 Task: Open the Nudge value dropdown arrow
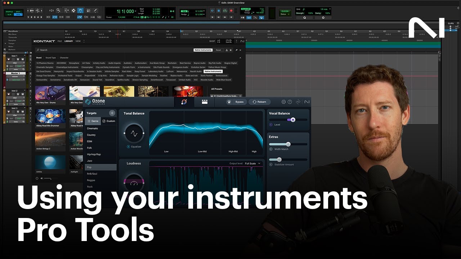pyautogui.click(x=204, y=14)
